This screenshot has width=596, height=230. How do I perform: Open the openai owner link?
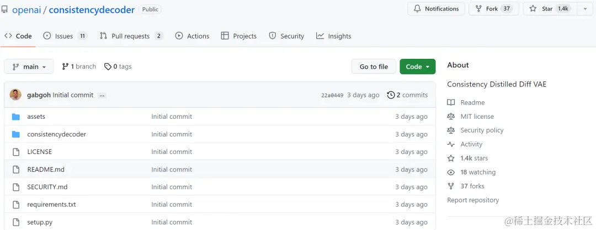[26, 10]
